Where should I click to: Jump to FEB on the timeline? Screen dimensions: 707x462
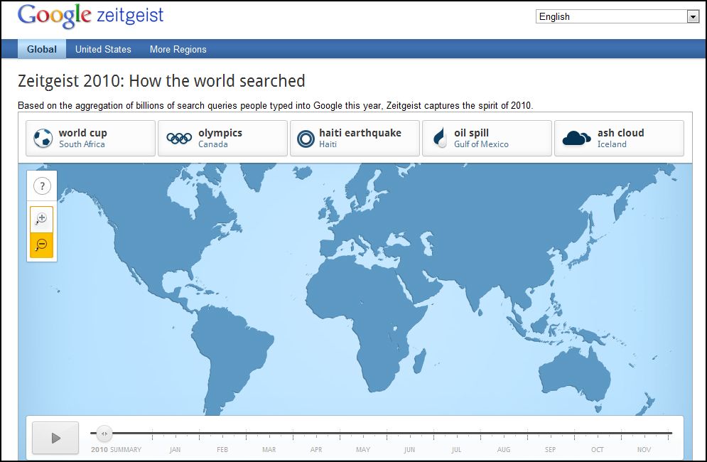click(x=222, y=449)
